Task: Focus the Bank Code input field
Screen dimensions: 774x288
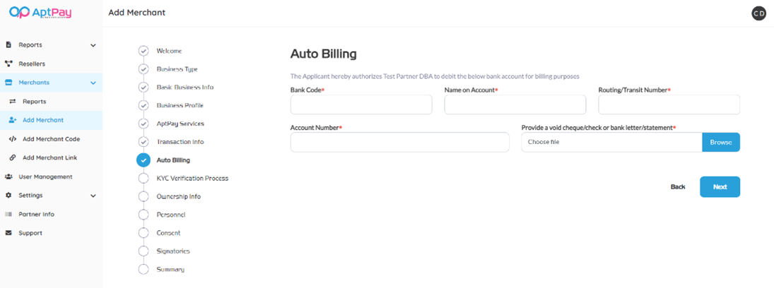Action: [x=360, y=104]
